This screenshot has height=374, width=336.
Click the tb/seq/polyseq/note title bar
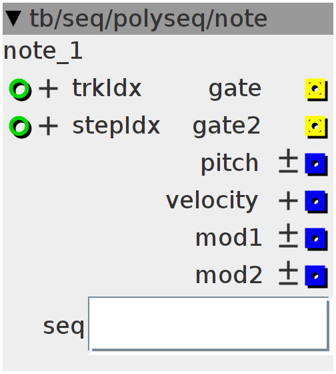(x=168, y=19)
